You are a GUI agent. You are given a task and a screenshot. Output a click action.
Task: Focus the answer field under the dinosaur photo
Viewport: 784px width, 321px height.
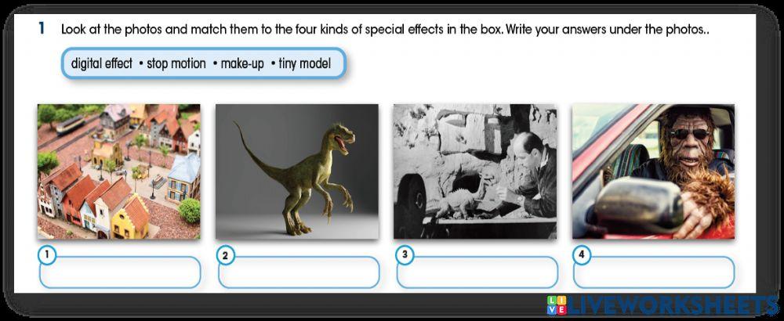coord(299,273)
